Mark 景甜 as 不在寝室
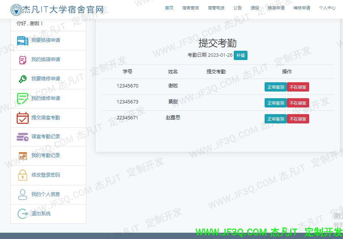This screenshot has height=239, width=343. pyautogui.click(x=298, y=103)
